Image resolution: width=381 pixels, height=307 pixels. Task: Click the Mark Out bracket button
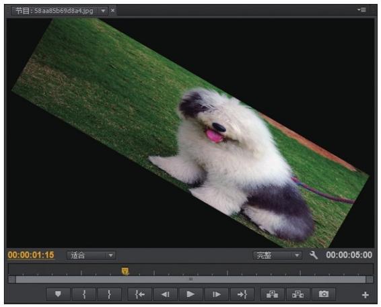(109, 294)
